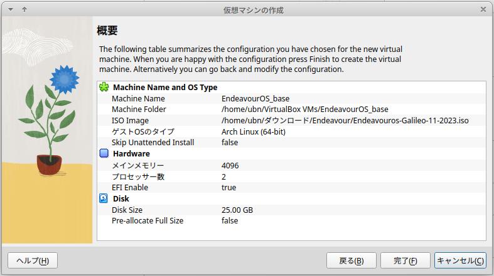Select the メインメモリー row
Viewport: 494px width, 276px height.
pos(138,166)
